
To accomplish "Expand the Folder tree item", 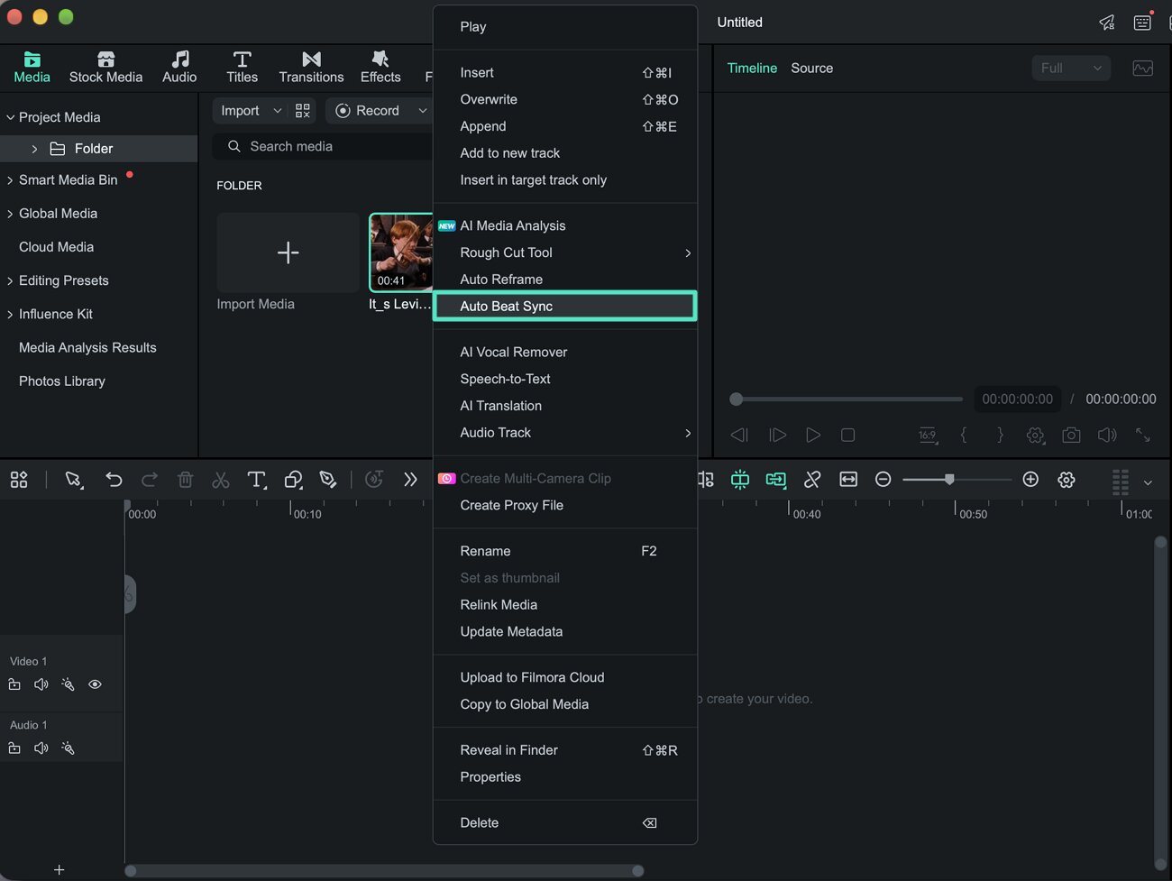I will (34, 149).
